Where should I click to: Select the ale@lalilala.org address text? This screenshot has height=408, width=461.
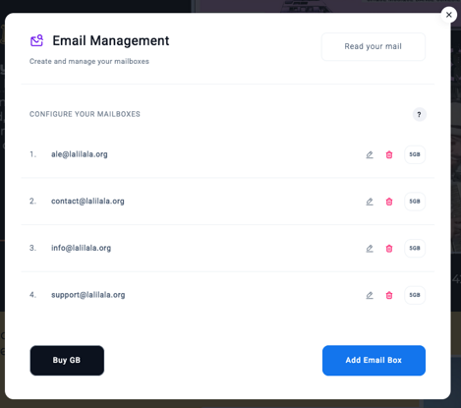point(80,154)
